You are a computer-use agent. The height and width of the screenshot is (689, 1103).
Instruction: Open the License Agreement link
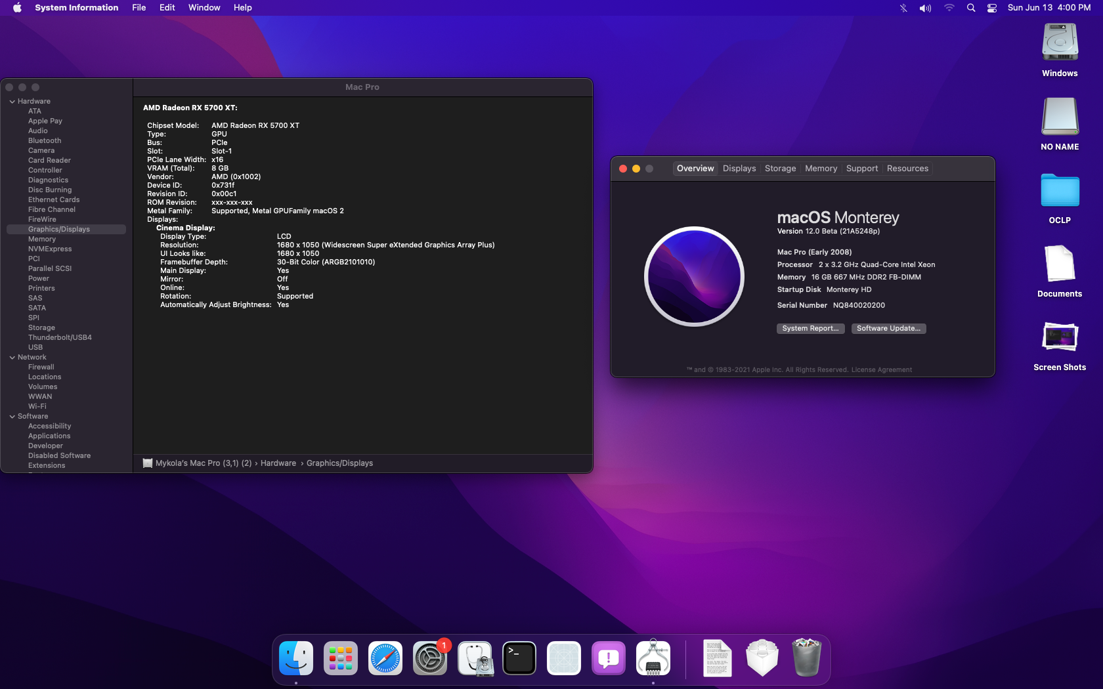tap(882, 370)
